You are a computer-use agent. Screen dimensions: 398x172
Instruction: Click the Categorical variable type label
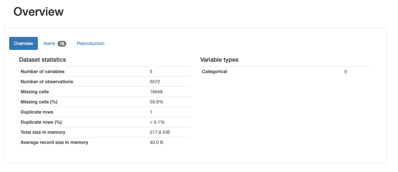click(x=214, y=71)
